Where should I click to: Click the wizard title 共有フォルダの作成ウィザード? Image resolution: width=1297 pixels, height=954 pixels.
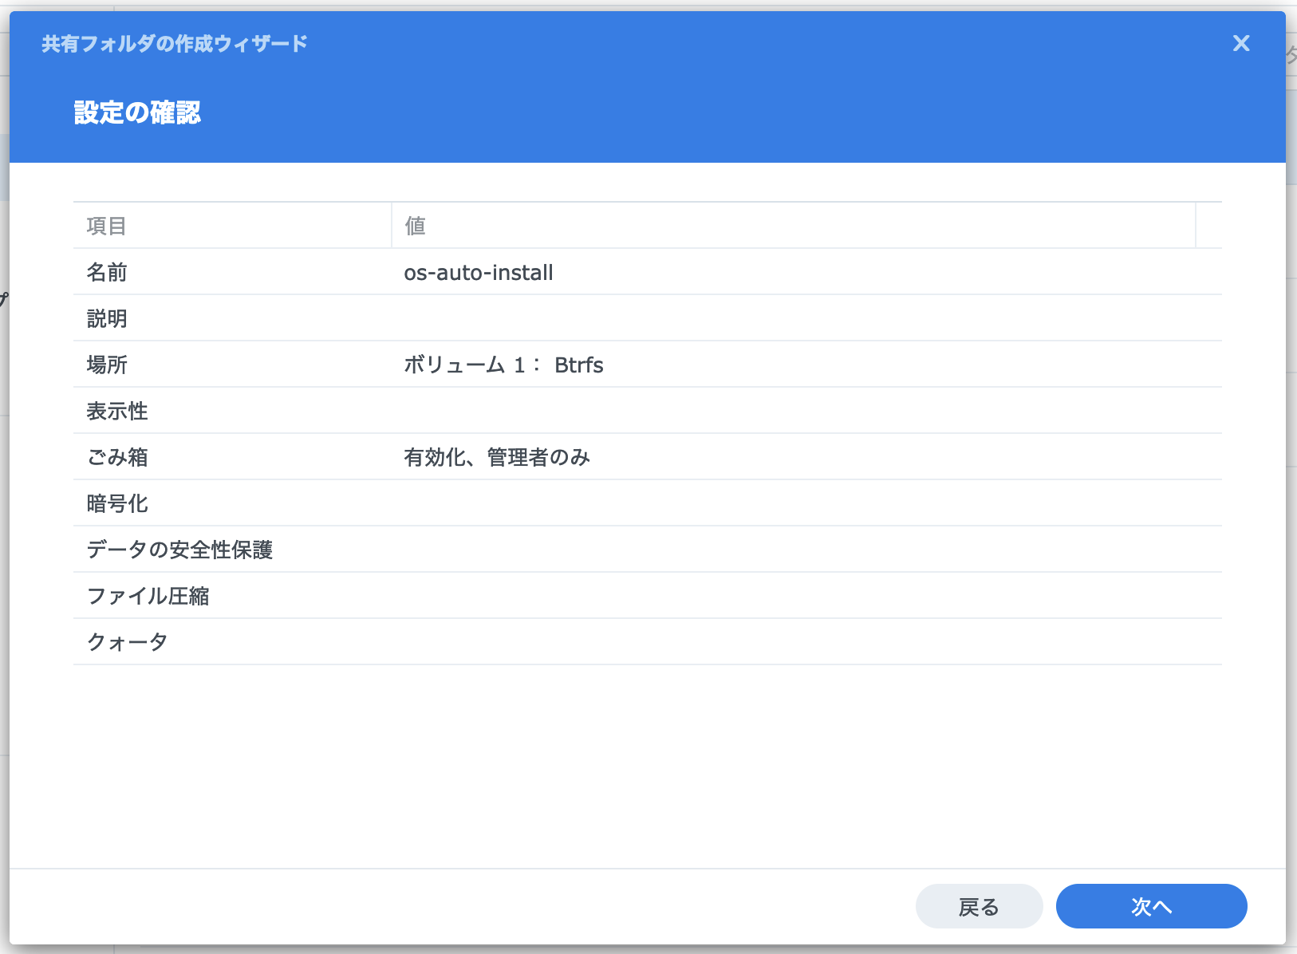click(x=172, y=43)
